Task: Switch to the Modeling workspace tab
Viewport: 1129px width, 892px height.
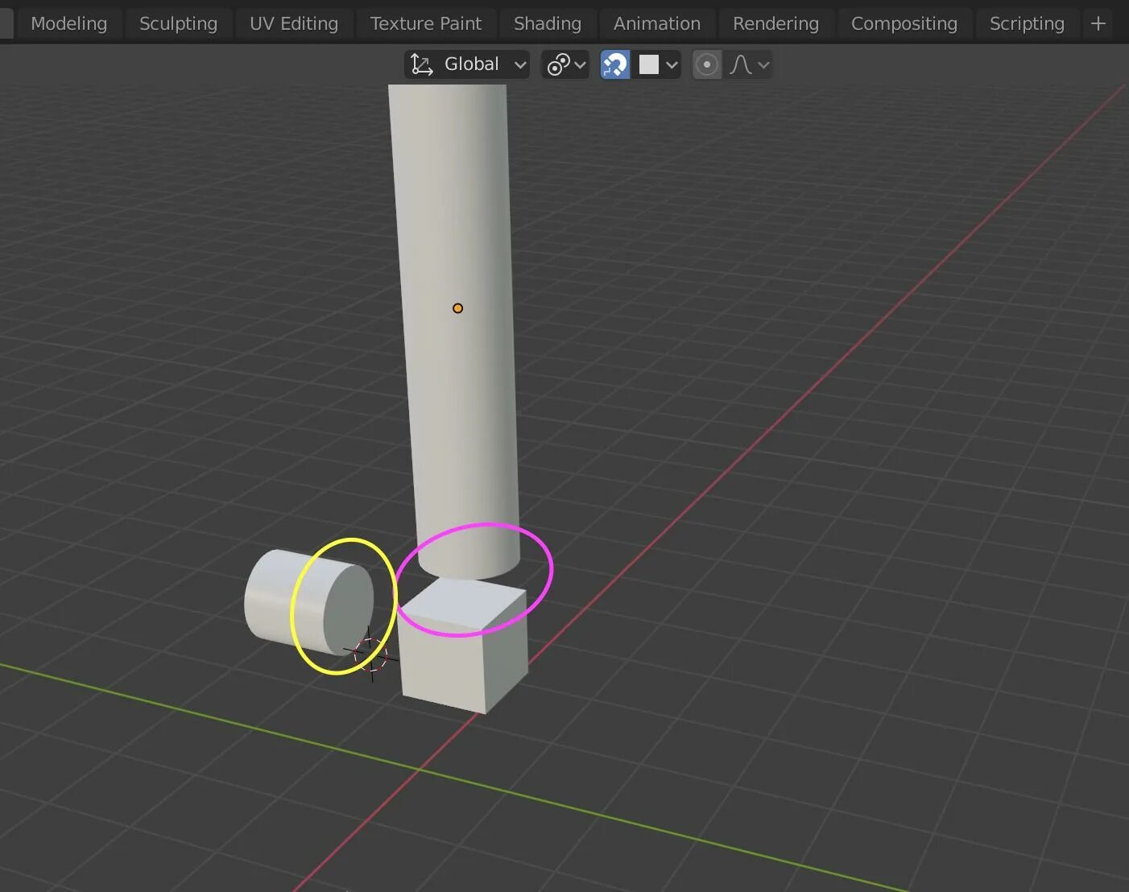Action: (68, 23)
